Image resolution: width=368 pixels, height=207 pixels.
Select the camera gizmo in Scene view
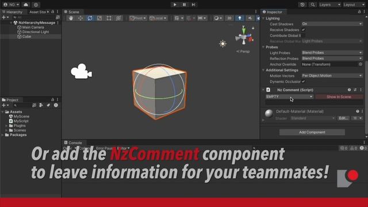[81, 71]
